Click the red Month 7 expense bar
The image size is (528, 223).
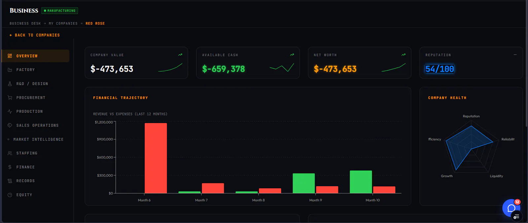pos(213,188)
